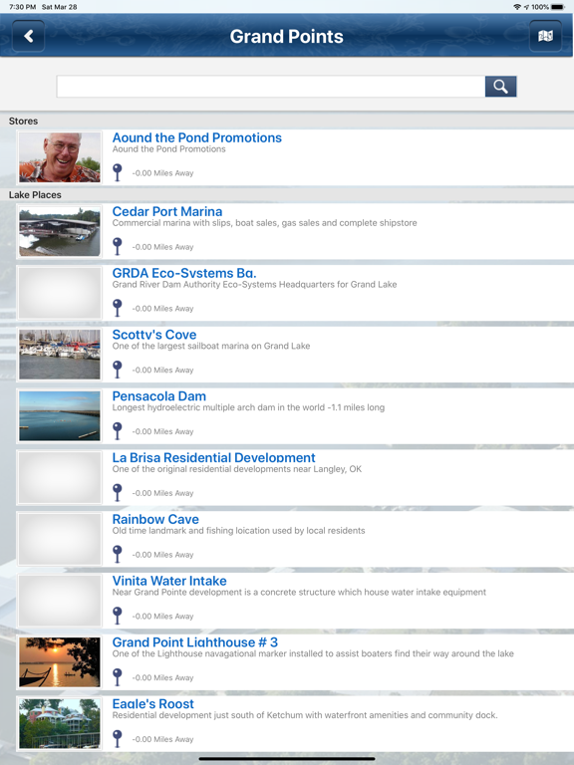This screenshot has width=574, height=765.
Task: Open Vinita Water Intake title
Action: 169,580
